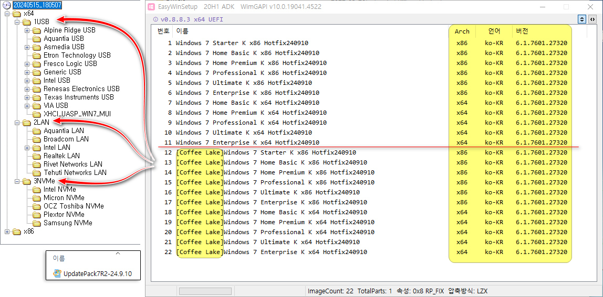This screenshot has height=297, width=603.
Task: Expand the Intel USB folder
Action: pyautogui.click(x=27, y=81)
